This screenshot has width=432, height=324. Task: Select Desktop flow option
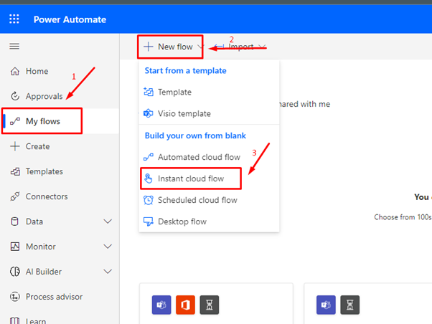[182, 221]
